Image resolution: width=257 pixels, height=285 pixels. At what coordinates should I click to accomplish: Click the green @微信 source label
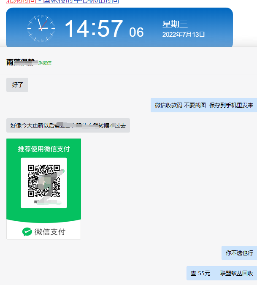pyautogui.click(x=45, y=63)
